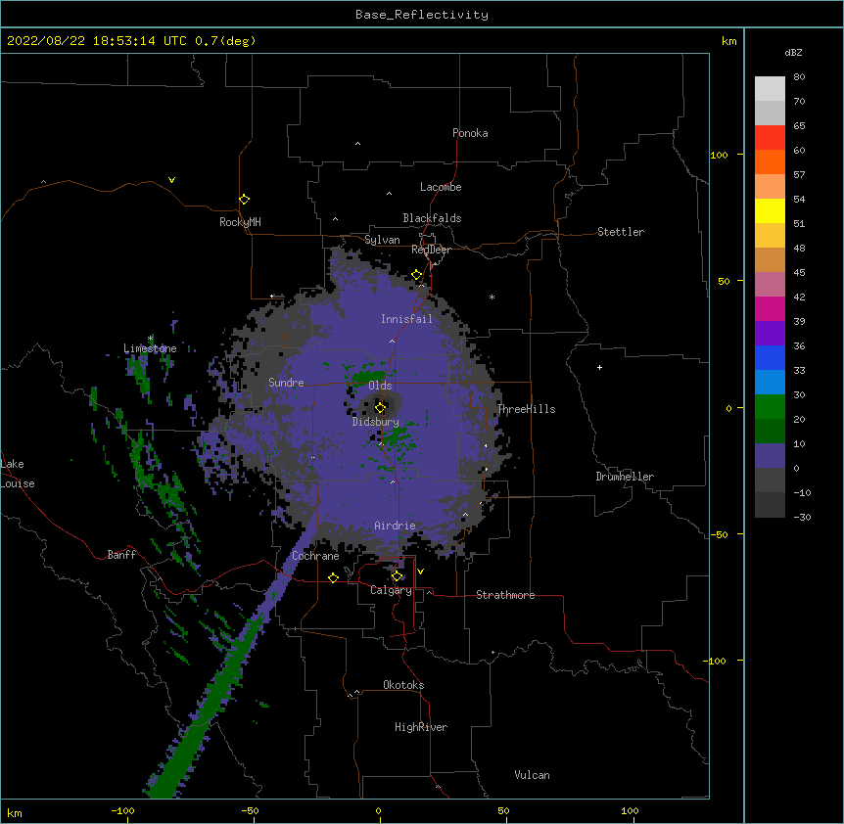This screenshot has width=844, height=824.
Task: Click the Okotoks city label
Action: coord(403,685)
